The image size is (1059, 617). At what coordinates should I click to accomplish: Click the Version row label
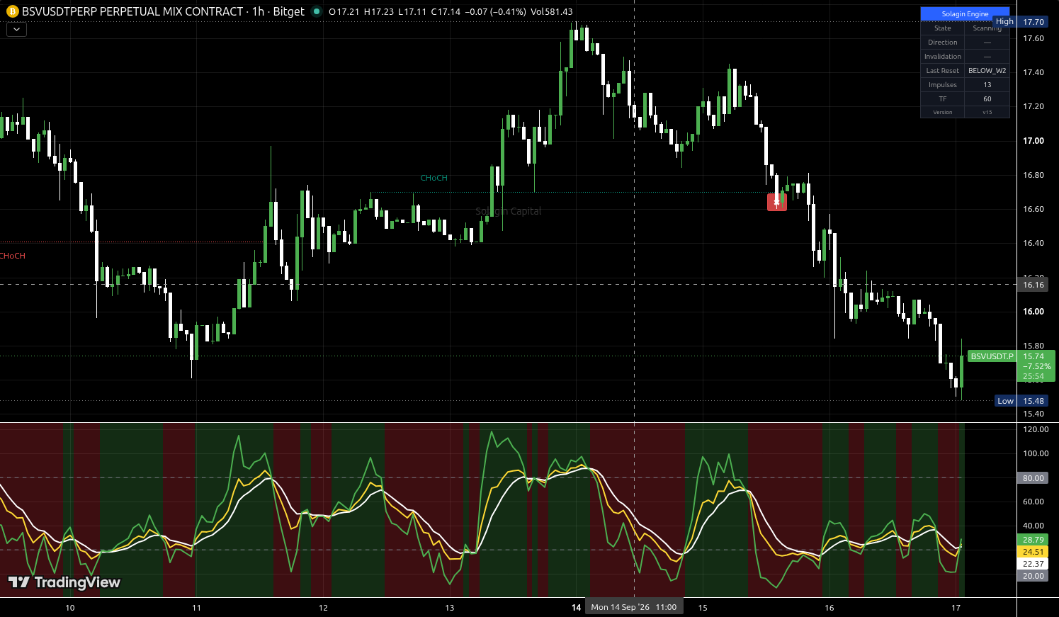coord(943,112)
